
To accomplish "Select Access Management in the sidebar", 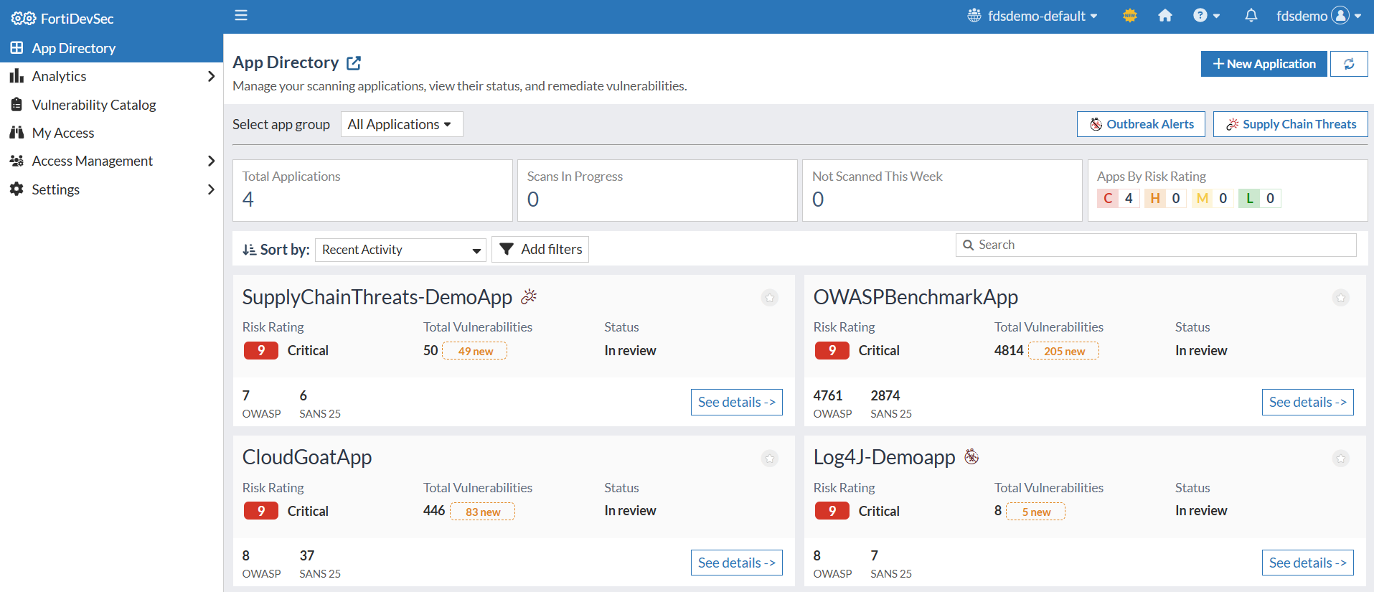I will point(92,161).
